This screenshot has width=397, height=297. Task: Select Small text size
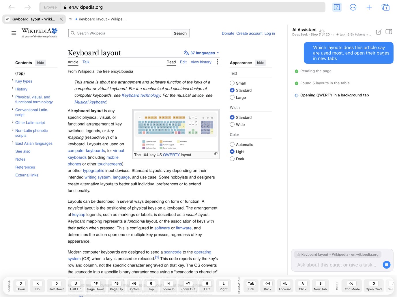232,83
